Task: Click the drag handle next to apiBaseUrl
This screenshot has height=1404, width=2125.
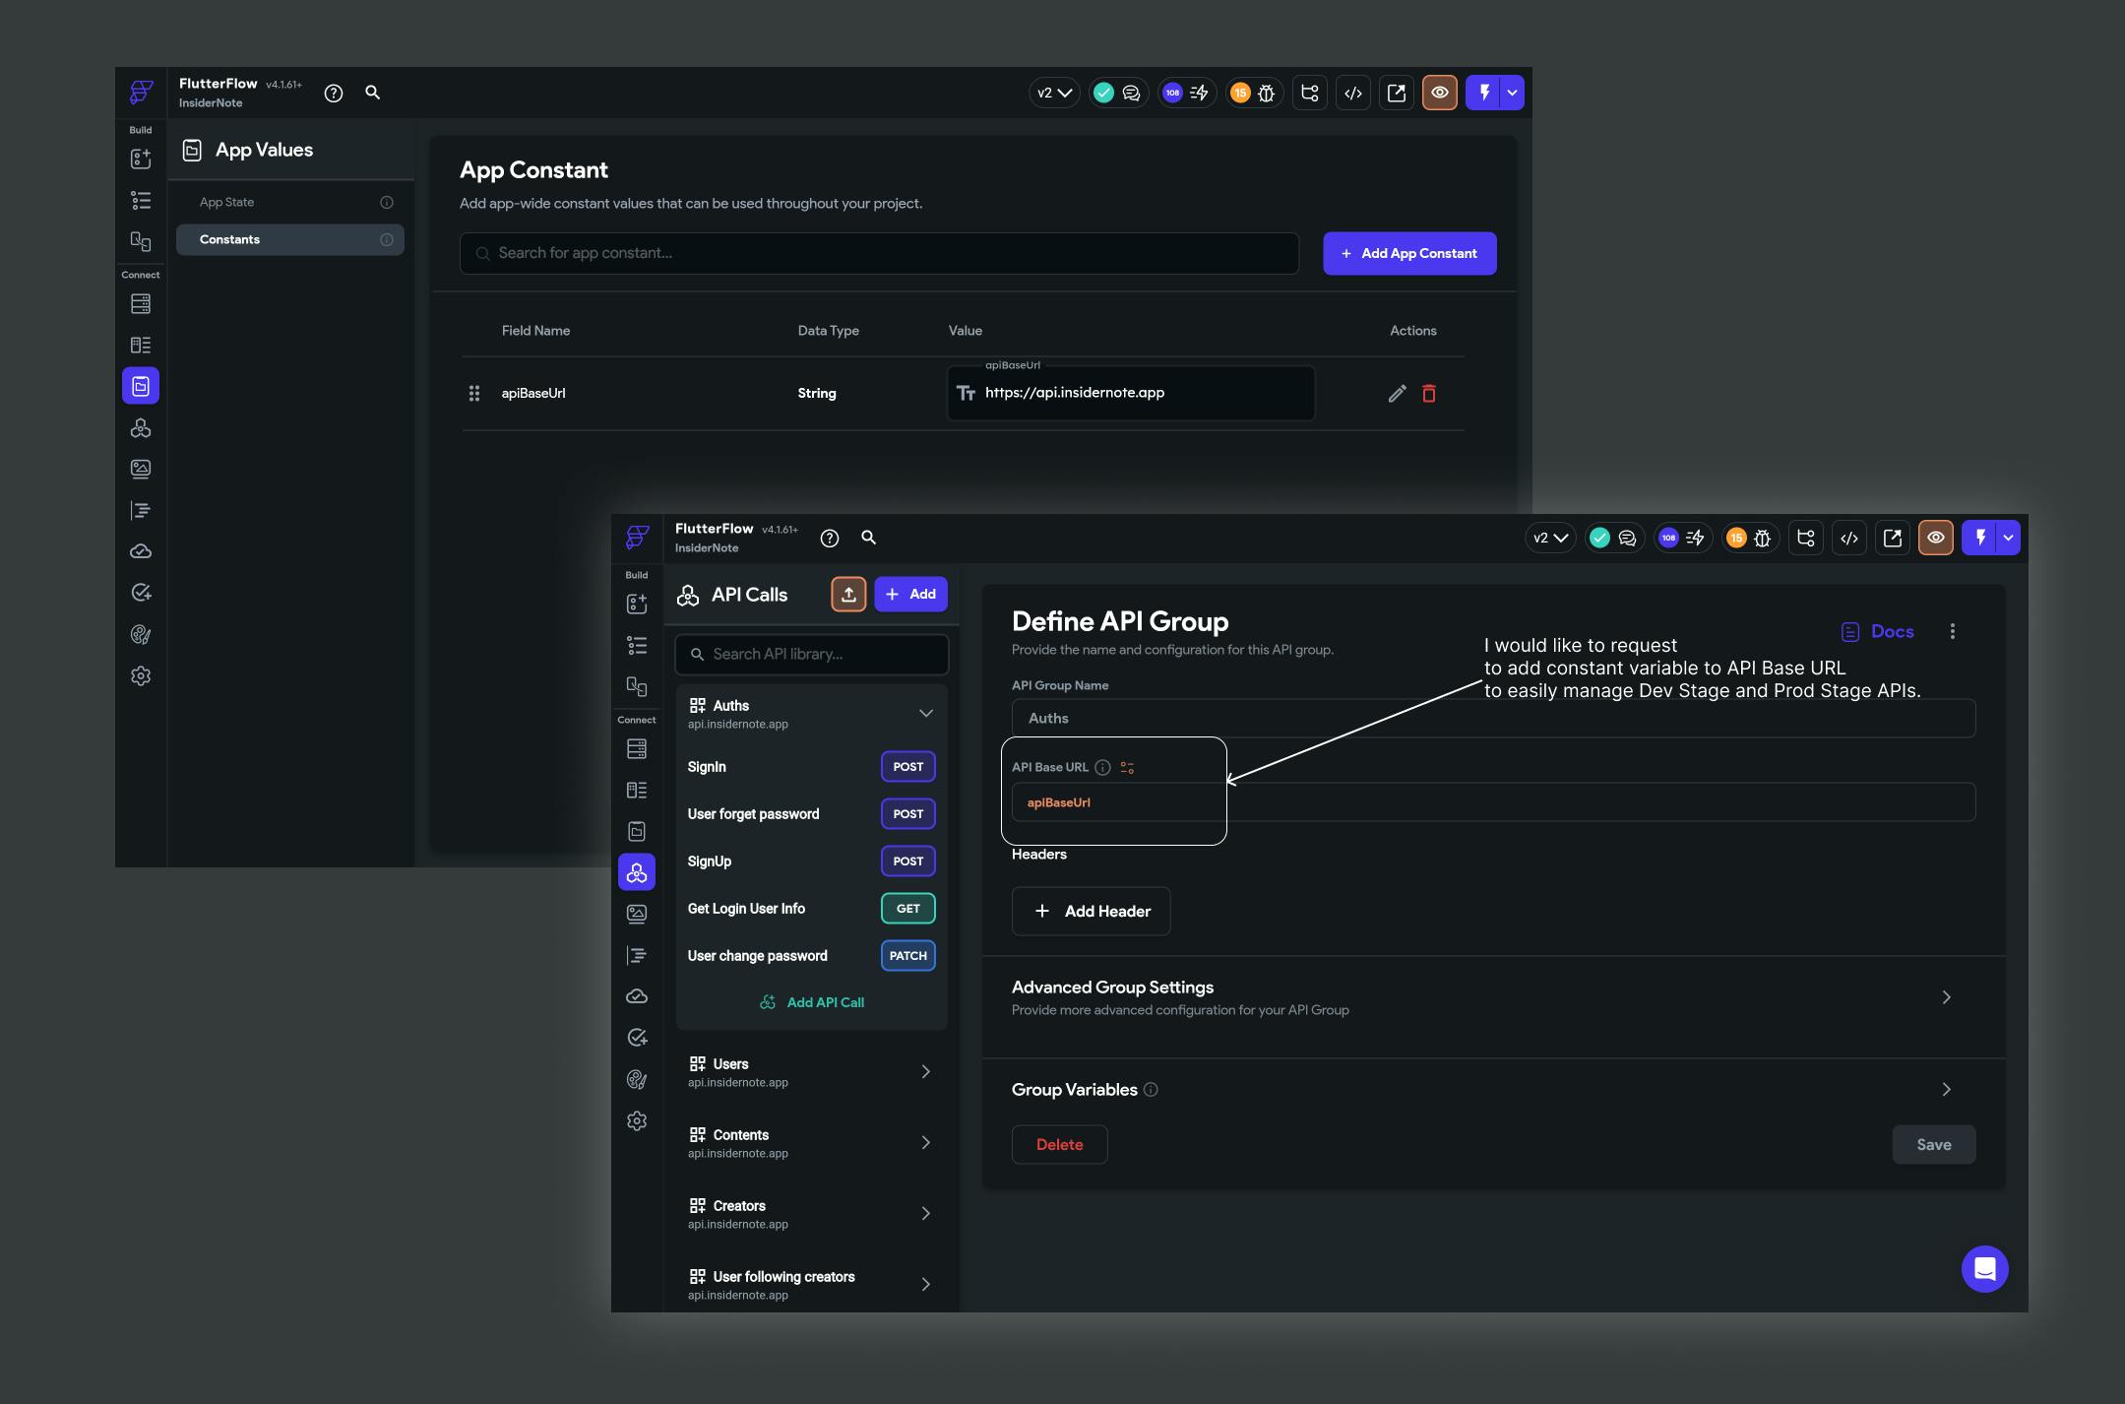Action: point(474,394)
